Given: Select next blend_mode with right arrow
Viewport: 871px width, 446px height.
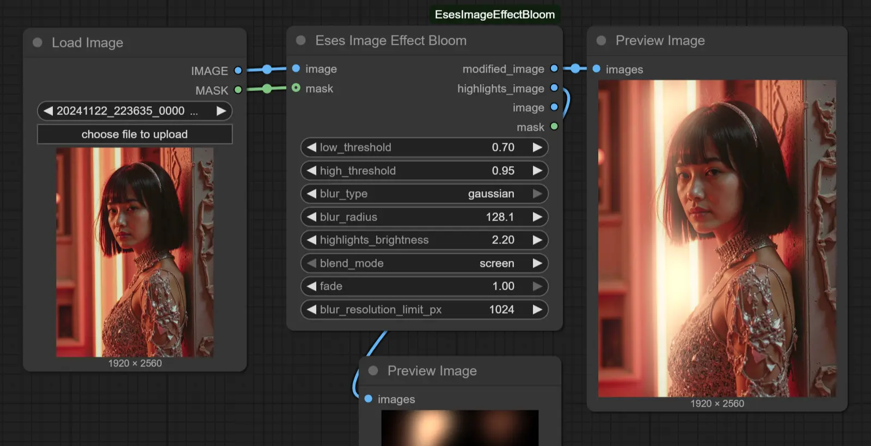Looking at the screenshot, I should click(537, 263).
